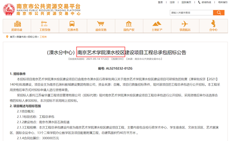Open the 分中心 map icon

pos(213,26)
